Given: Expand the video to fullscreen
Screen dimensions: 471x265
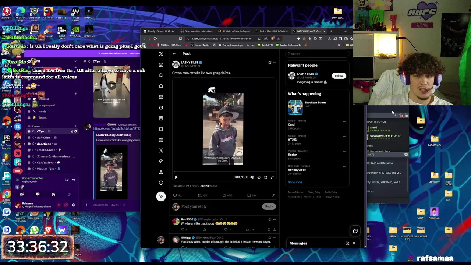Looking at the screenshot, I should pos(272,177).
